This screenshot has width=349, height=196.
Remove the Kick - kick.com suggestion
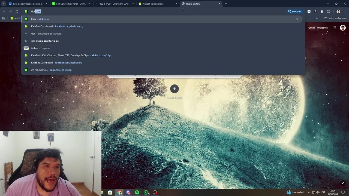coord(297,19)
